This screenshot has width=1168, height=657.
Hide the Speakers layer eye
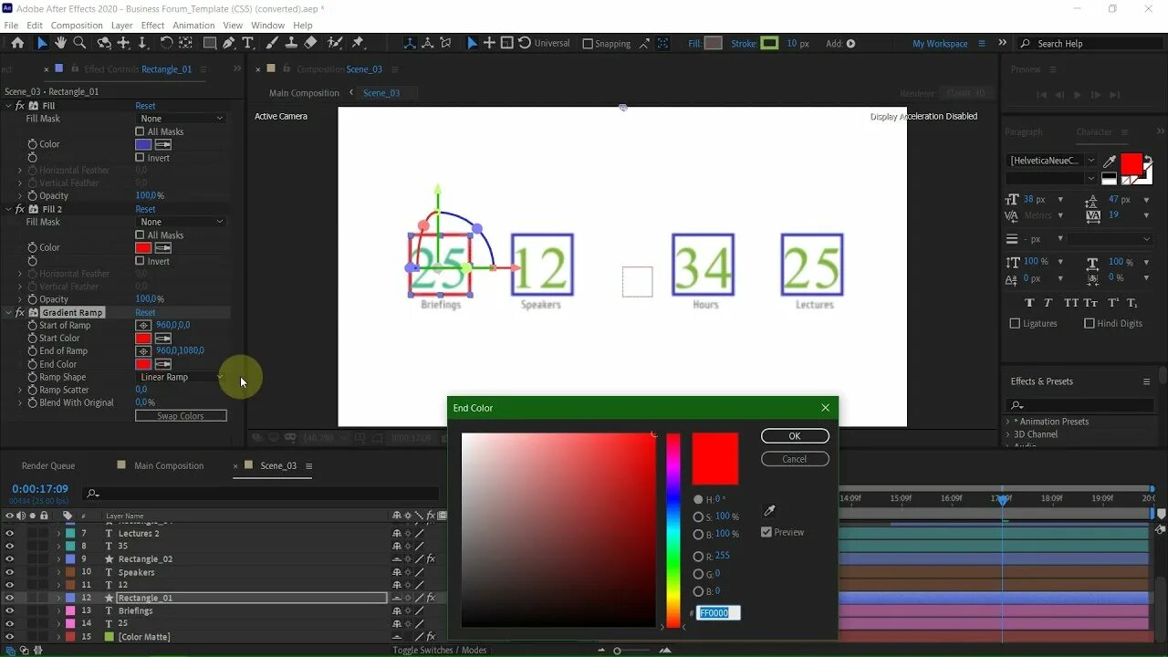[9, 572]
